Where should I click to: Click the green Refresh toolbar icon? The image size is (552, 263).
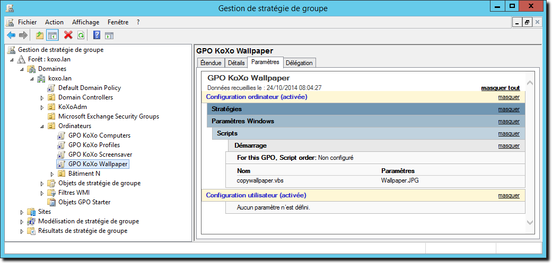tap(81, 35)
